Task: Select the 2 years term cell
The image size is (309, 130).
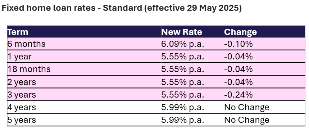Action: pyautogui.click(x=84, y=82)
